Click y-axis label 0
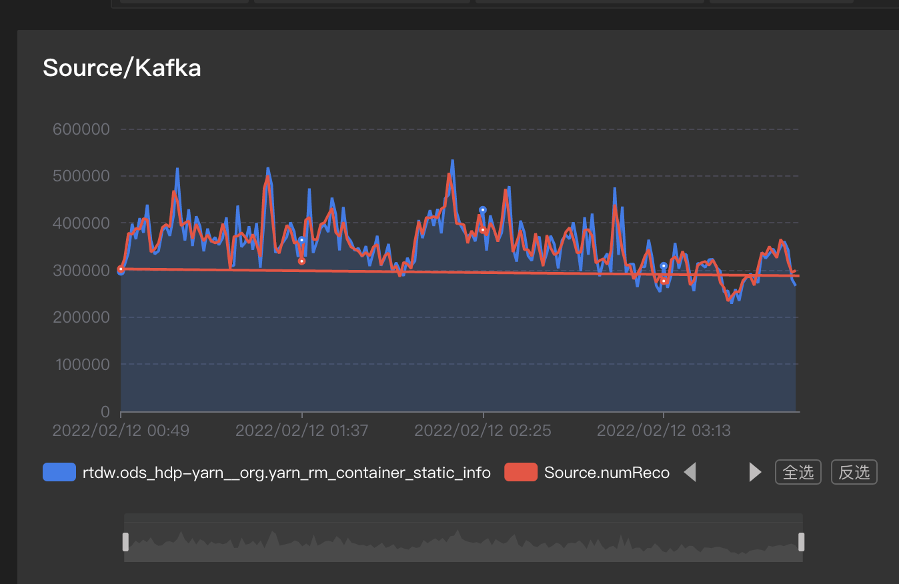This screenshot has height=584, width=899. (105, 411)
